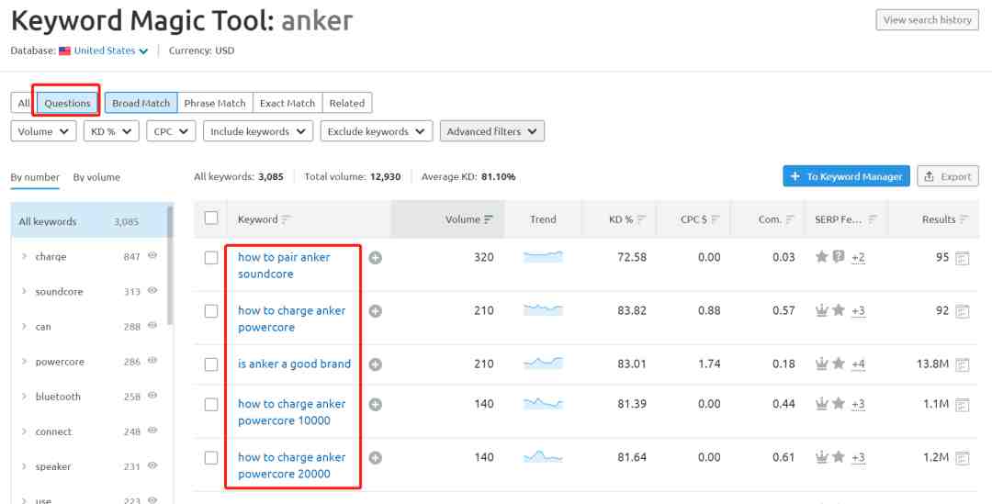The image size is (992, 504).
Task: Show more SERP features '+2' in first row
Action: pyautogui.click(x=858, y=257)
